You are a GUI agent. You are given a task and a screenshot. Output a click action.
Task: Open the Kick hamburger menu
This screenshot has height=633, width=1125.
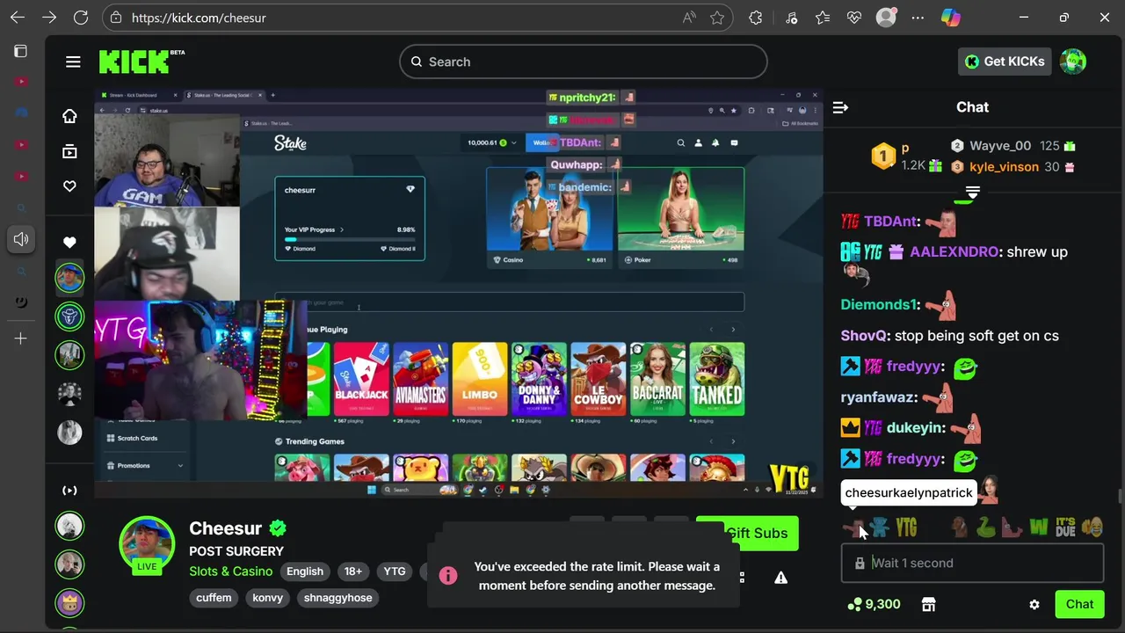[x=73, y=62]
